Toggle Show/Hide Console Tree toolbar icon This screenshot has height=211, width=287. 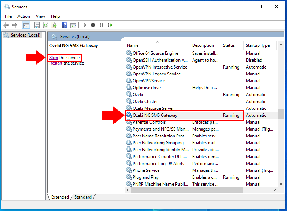26,25
